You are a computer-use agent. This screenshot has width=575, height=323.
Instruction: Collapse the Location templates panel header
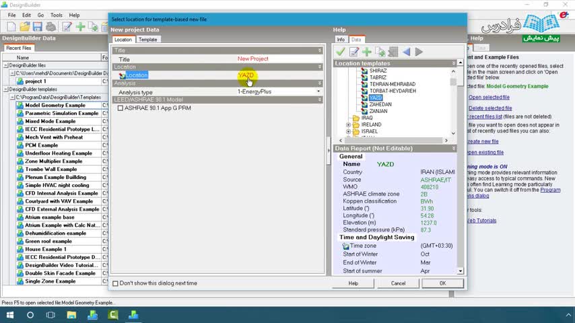click(454, 63)
